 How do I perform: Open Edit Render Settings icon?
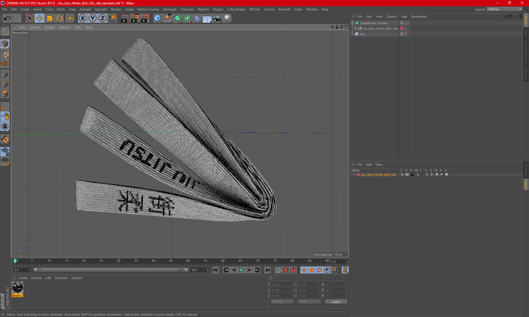[145, 18]
